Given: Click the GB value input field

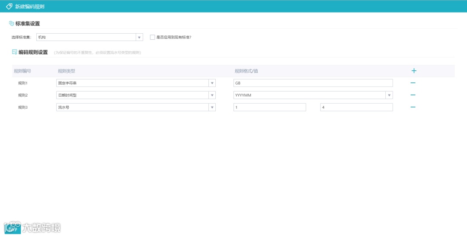Looking at the screenshot, I should 313,83.
